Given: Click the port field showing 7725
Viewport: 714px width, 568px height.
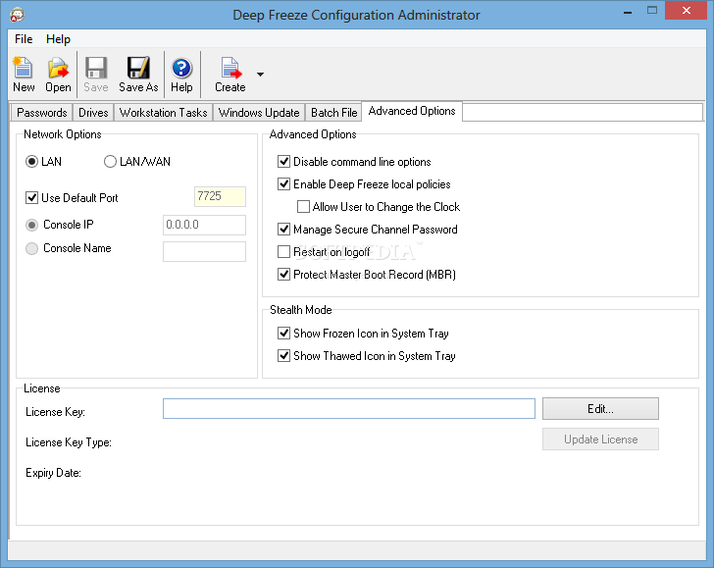Looking at the screenshot, I should point(220,196).
